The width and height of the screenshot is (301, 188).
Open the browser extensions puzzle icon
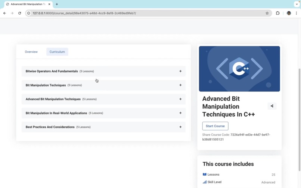(x=277, y=13)
